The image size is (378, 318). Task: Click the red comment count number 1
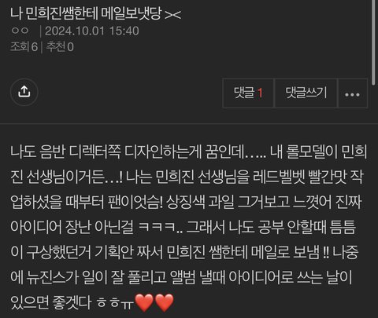pos(260,93)
